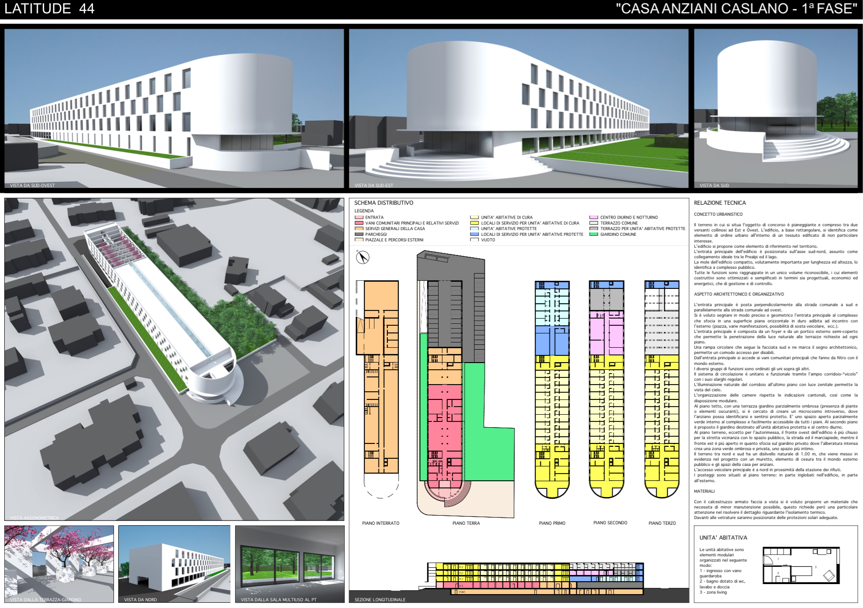
Task: Click the 'VISTA DA SUD-EST' caption
Action: click(x=374, y=186)
